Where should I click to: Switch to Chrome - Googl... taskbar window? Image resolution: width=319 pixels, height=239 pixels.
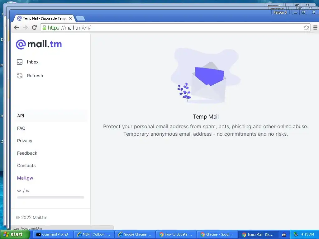tap(217, 234)
